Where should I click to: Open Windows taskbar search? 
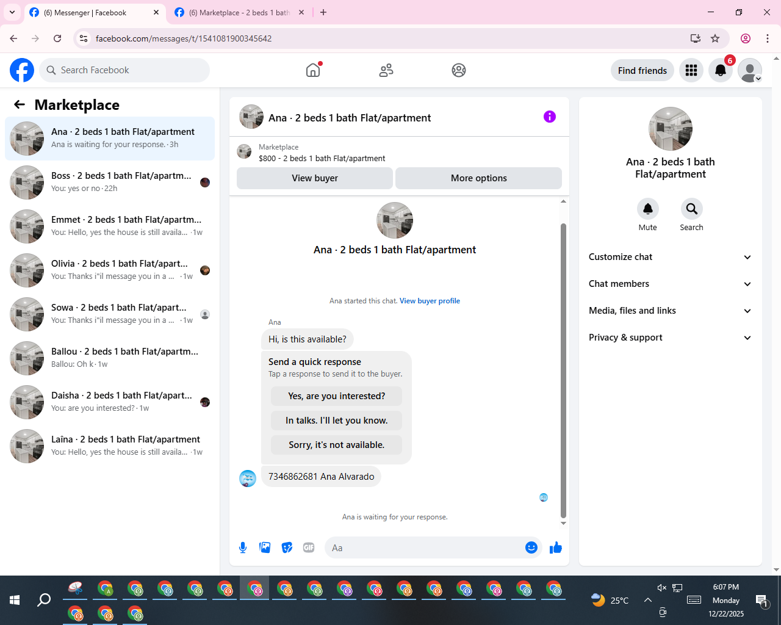tap(44, 600)
